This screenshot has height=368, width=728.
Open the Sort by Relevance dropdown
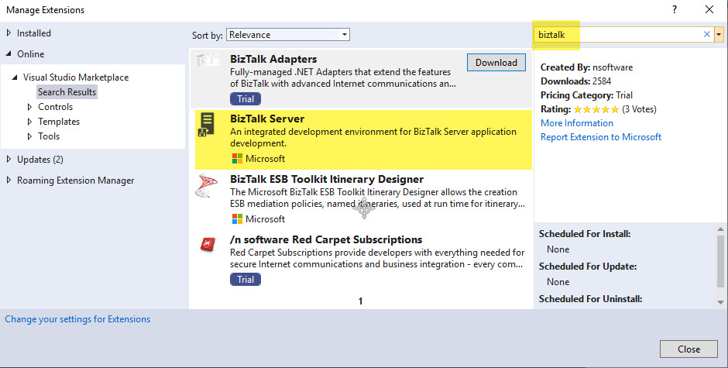pos(288,35)
